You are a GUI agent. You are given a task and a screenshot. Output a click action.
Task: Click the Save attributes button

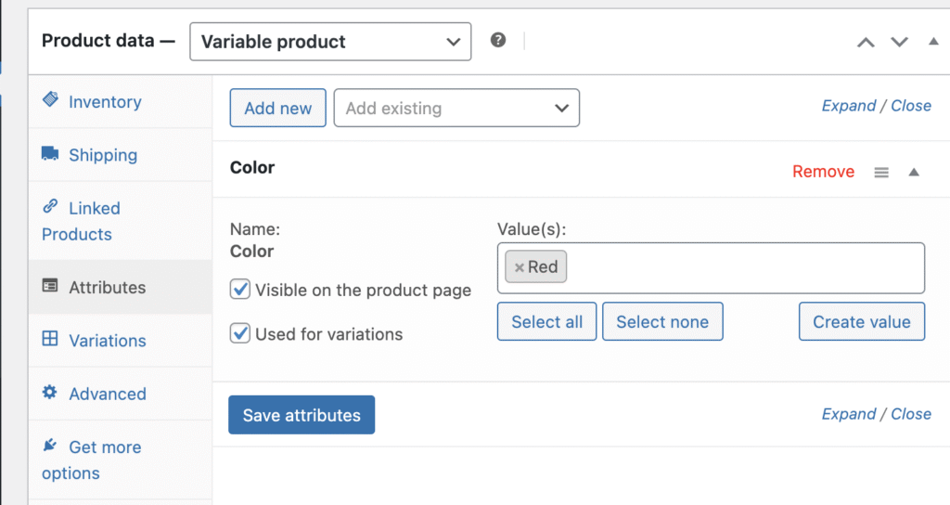click(x=302, y=415)
